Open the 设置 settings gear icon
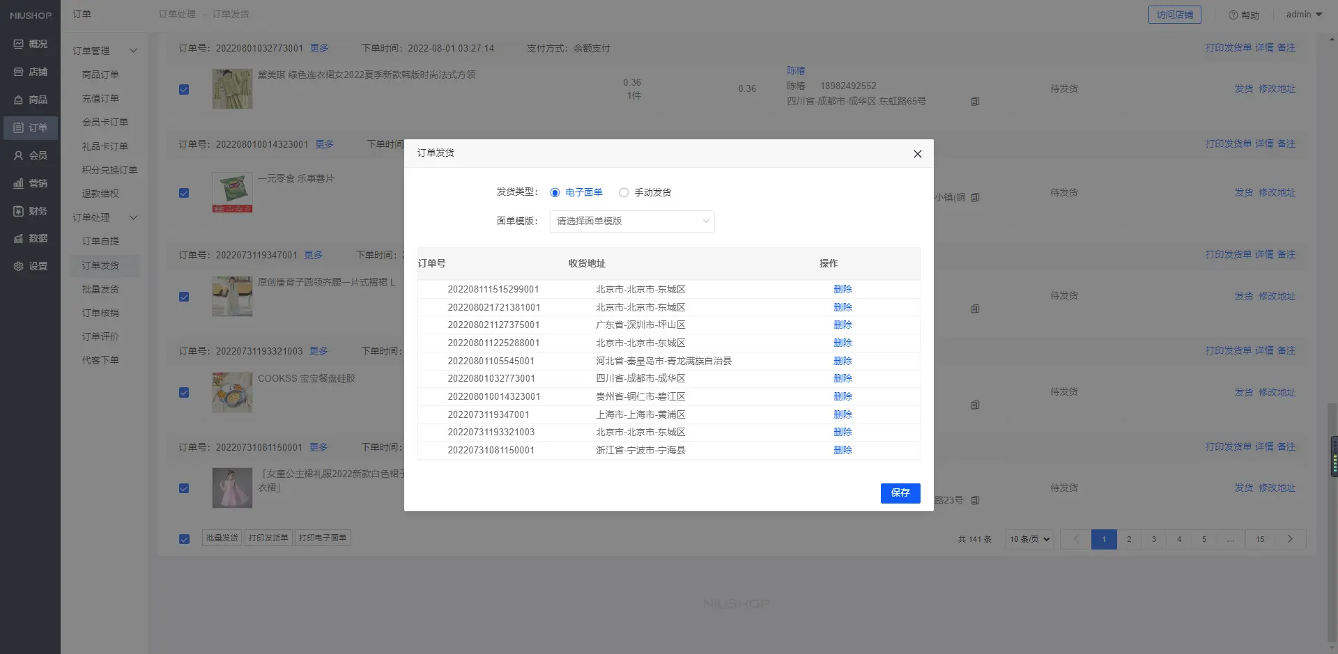Screen dimensions: 1338x654 click(x=19, y=266)
